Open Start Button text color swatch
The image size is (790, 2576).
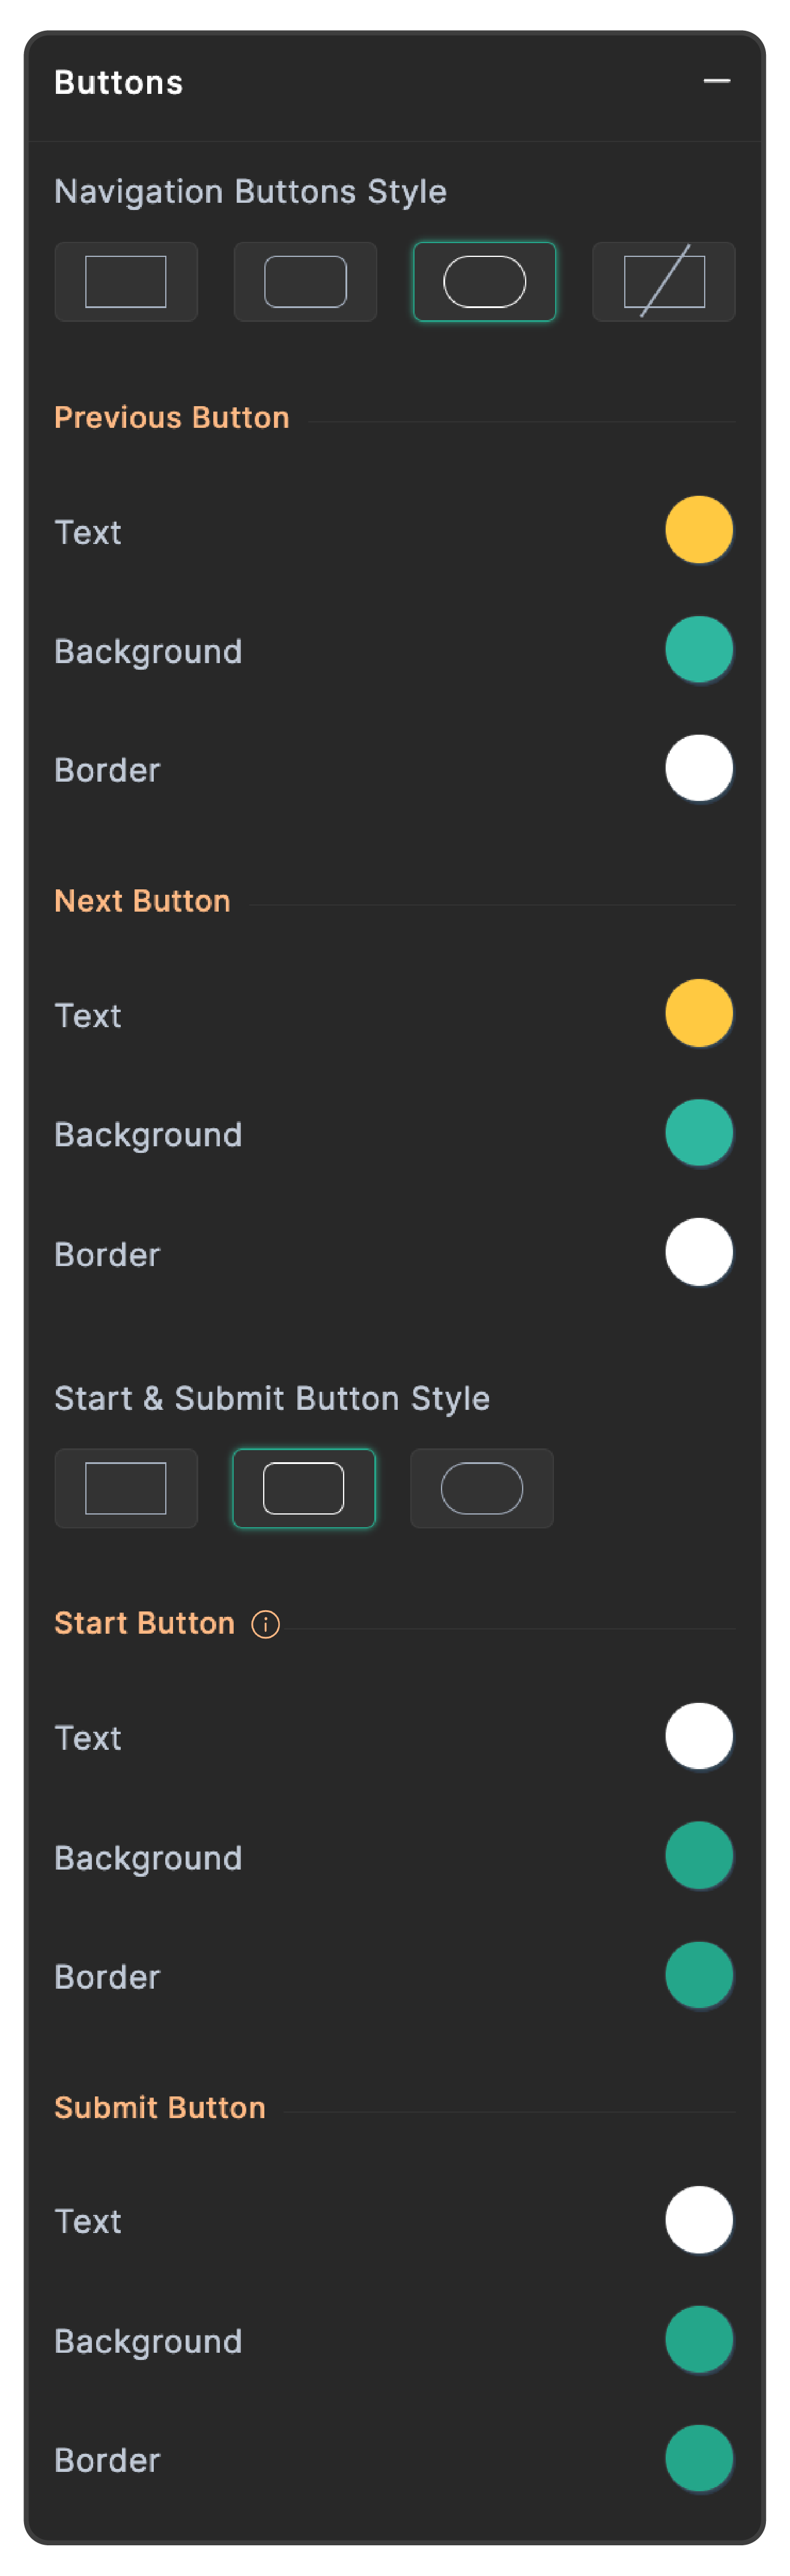(699, 1736)
